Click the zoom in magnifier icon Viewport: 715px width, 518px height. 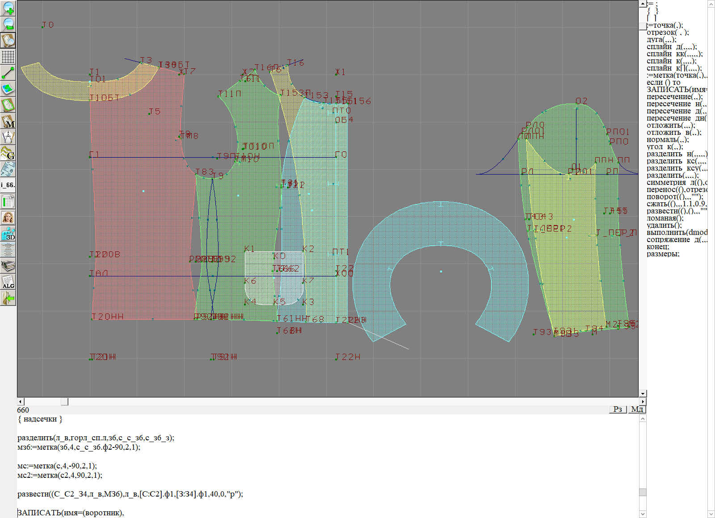click(8, 8)
